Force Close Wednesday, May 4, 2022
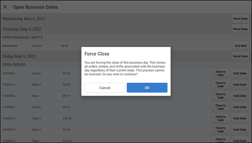The width and height of the screenshot is (252, 143). click(240, 19)
